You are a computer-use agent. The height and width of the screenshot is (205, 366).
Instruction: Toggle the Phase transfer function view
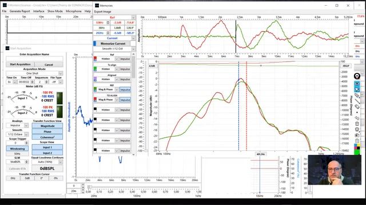pyautogui.click(x=47, y=132)
